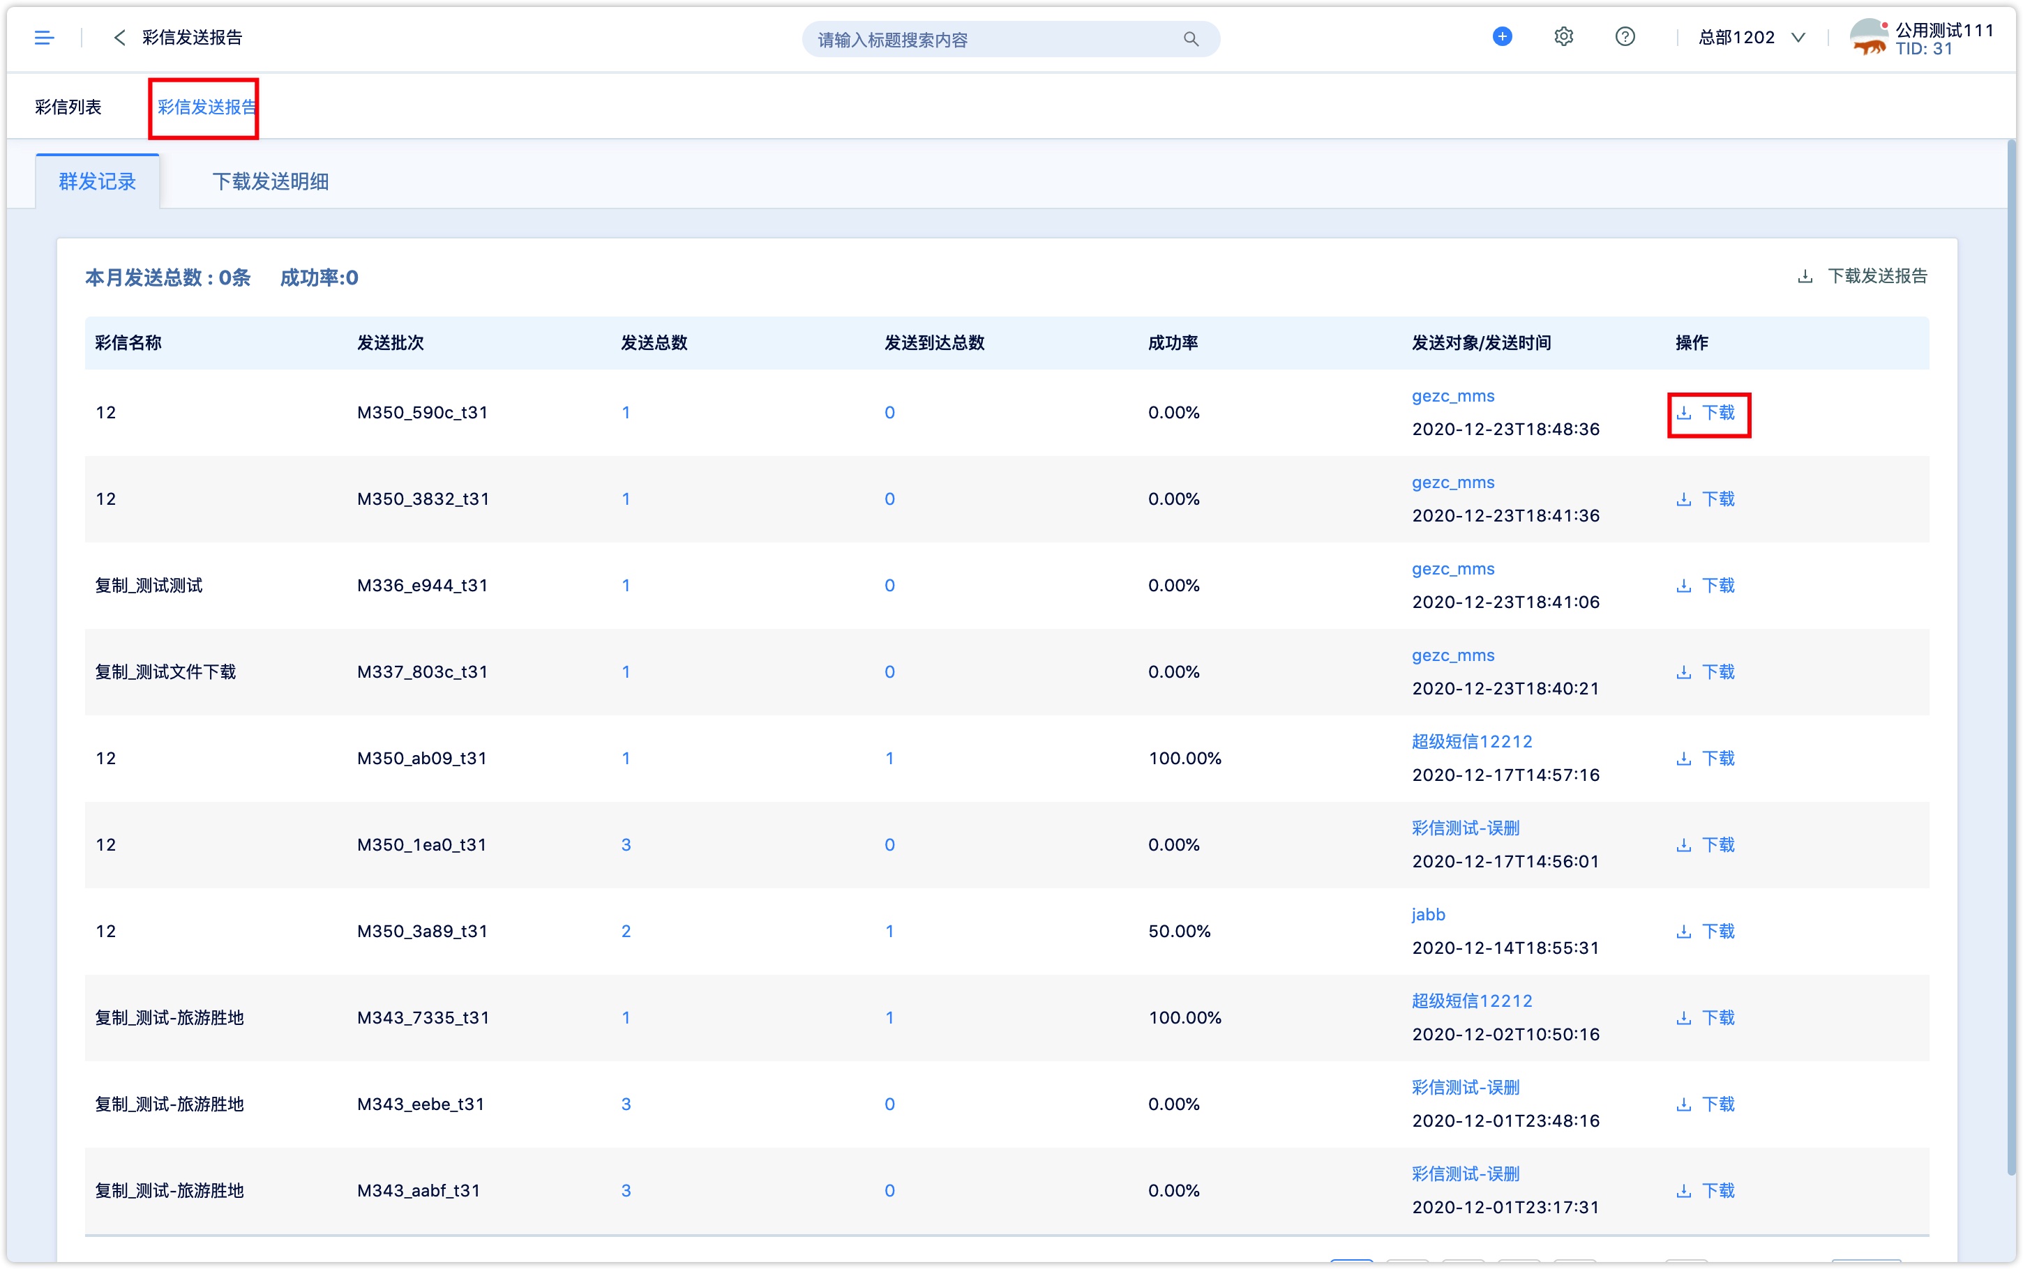Click the 公用测试111 account name
2023x1269 pixels.
point(1943,30)
